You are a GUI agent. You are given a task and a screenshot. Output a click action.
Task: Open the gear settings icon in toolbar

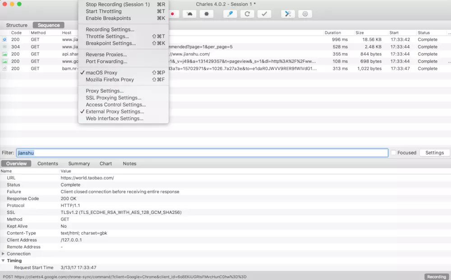305,14
